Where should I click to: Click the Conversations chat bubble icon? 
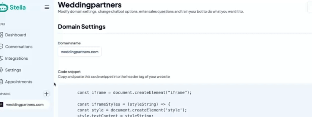(2, 46)
